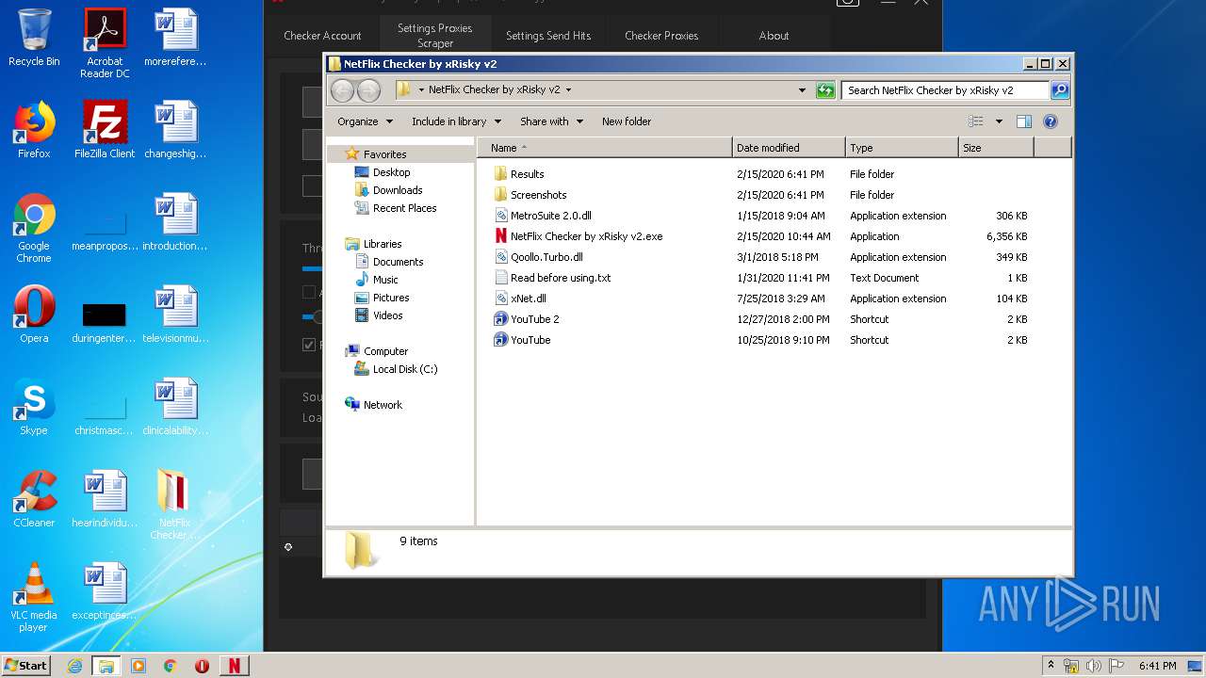Open Include in library dropdown
Screen dimensions: 1206x678
pyautogui.click(x=456, y=121)
